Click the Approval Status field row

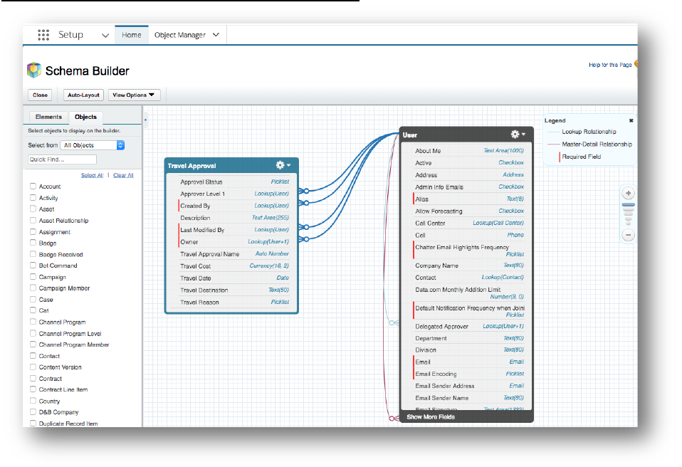point(234,182)
